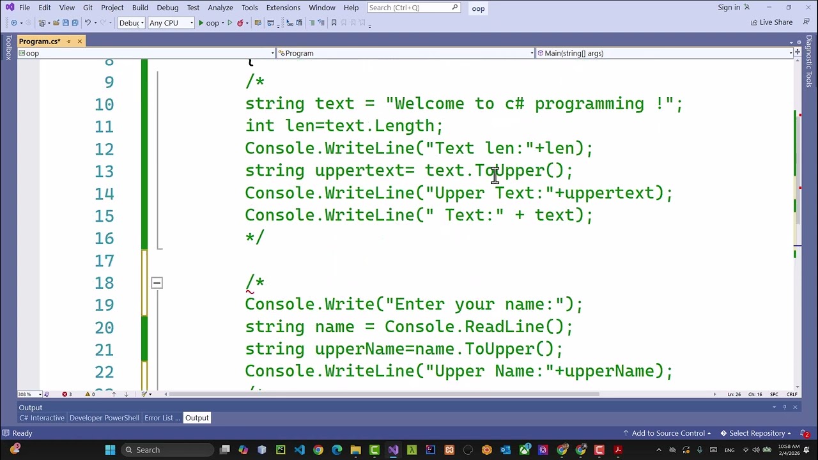Open Google Chrome from the taskbar

[x=318, y=450]
